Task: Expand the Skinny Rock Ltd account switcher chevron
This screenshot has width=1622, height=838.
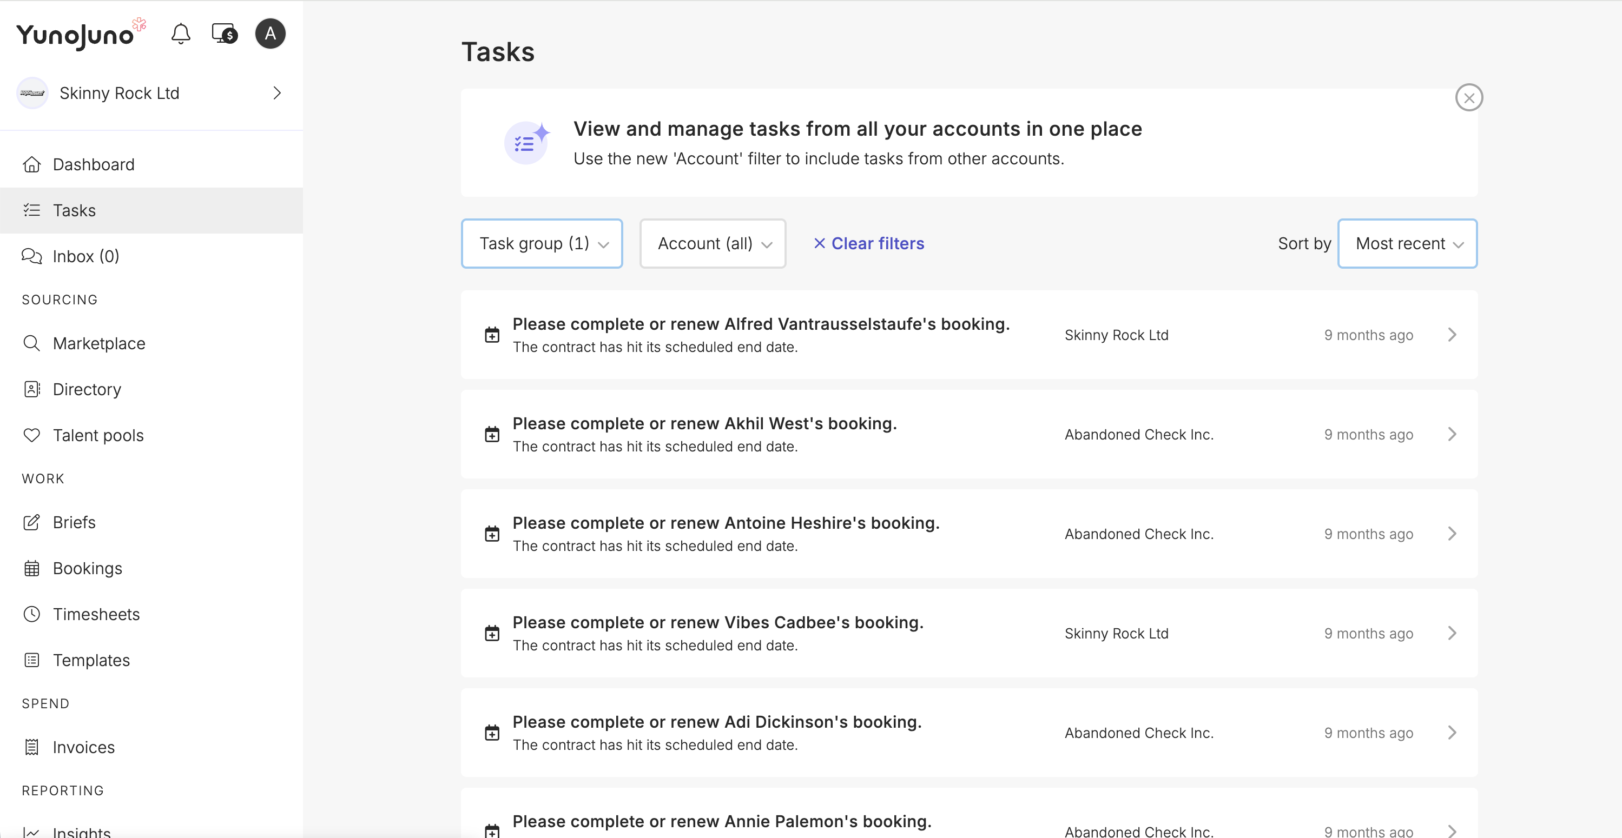Action: coord(277,93)
